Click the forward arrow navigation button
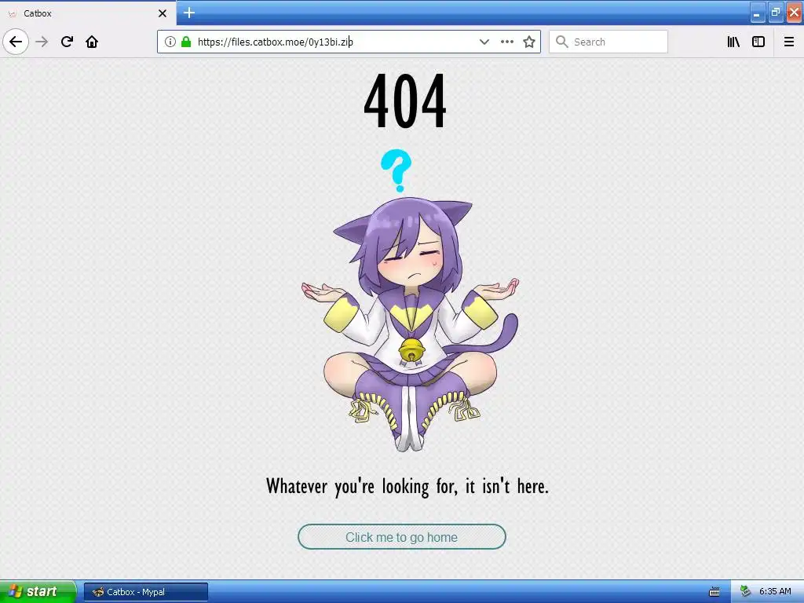 coord(42,42)
